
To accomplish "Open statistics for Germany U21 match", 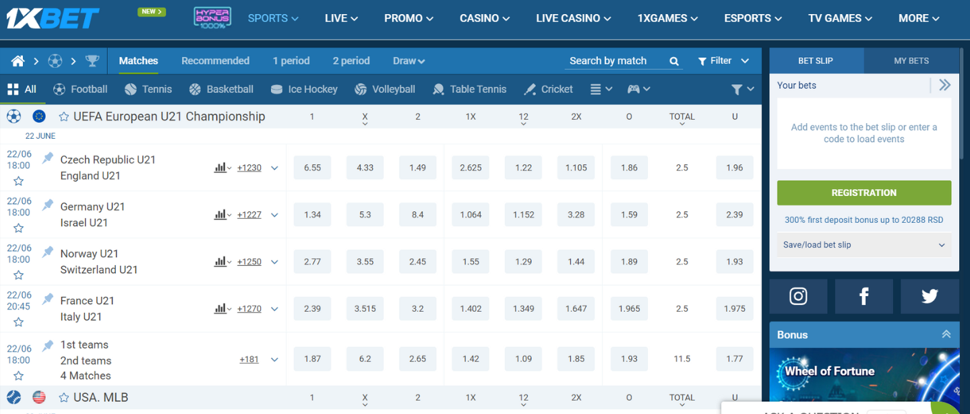I will click(222, 215).
